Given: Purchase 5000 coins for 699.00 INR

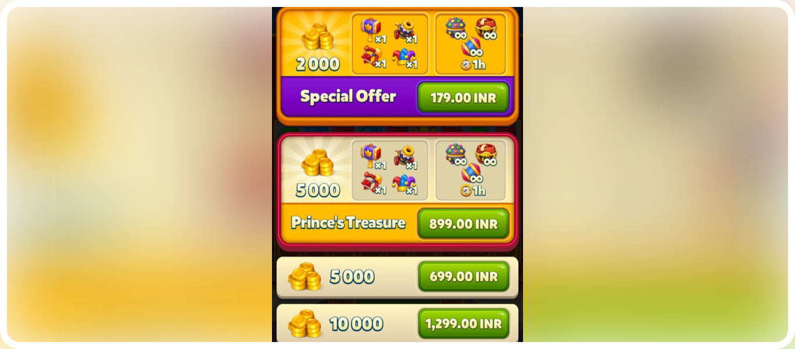Looking at the screenshot, I should click(x=463, y=276).
